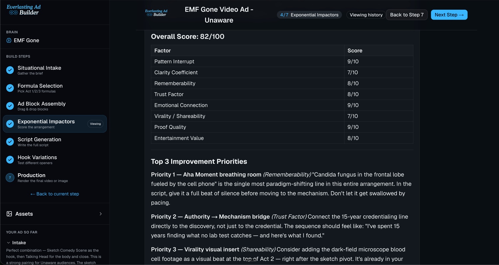Click the Pattern Interrupt factor cell
This screenshot has width=499, height=265.
[248, 62]
